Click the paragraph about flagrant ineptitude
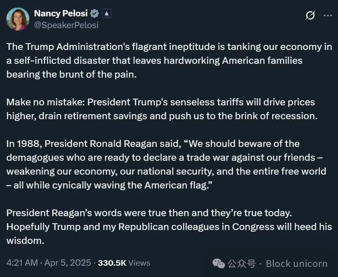 pyautogui.click(x=168, y=60)
